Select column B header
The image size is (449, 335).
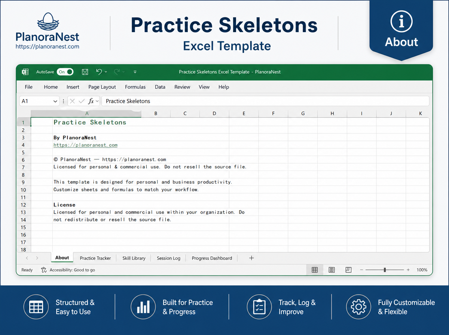point(156,113)
